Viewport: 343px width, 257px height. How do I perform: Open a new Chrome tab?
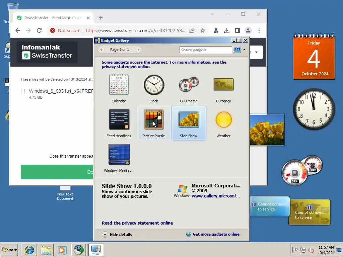tap(100, 18)
